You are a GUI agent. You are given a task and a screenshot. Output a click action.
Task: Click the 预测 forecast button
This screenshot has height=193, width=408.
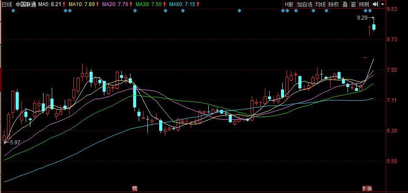[x=364, y=4]
